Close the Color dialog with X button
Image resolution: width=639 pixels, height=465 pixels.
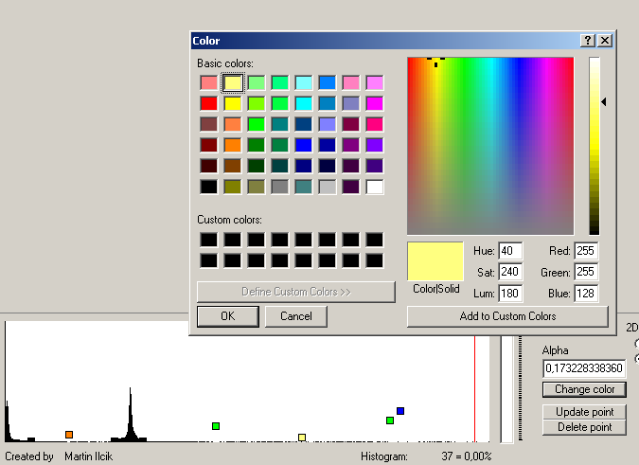(x=604, y=41)
